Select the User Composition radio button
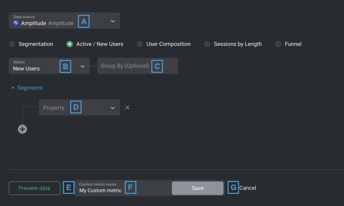 tap(139, 44)
